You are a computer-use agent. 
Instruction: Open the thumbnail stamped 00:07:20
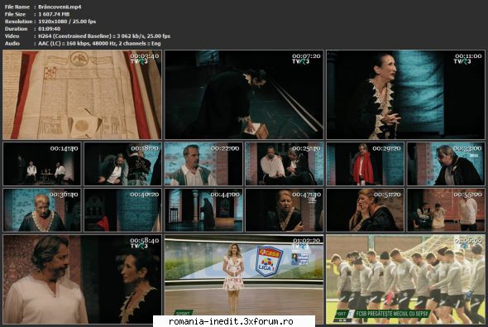(x=244, y=94)
